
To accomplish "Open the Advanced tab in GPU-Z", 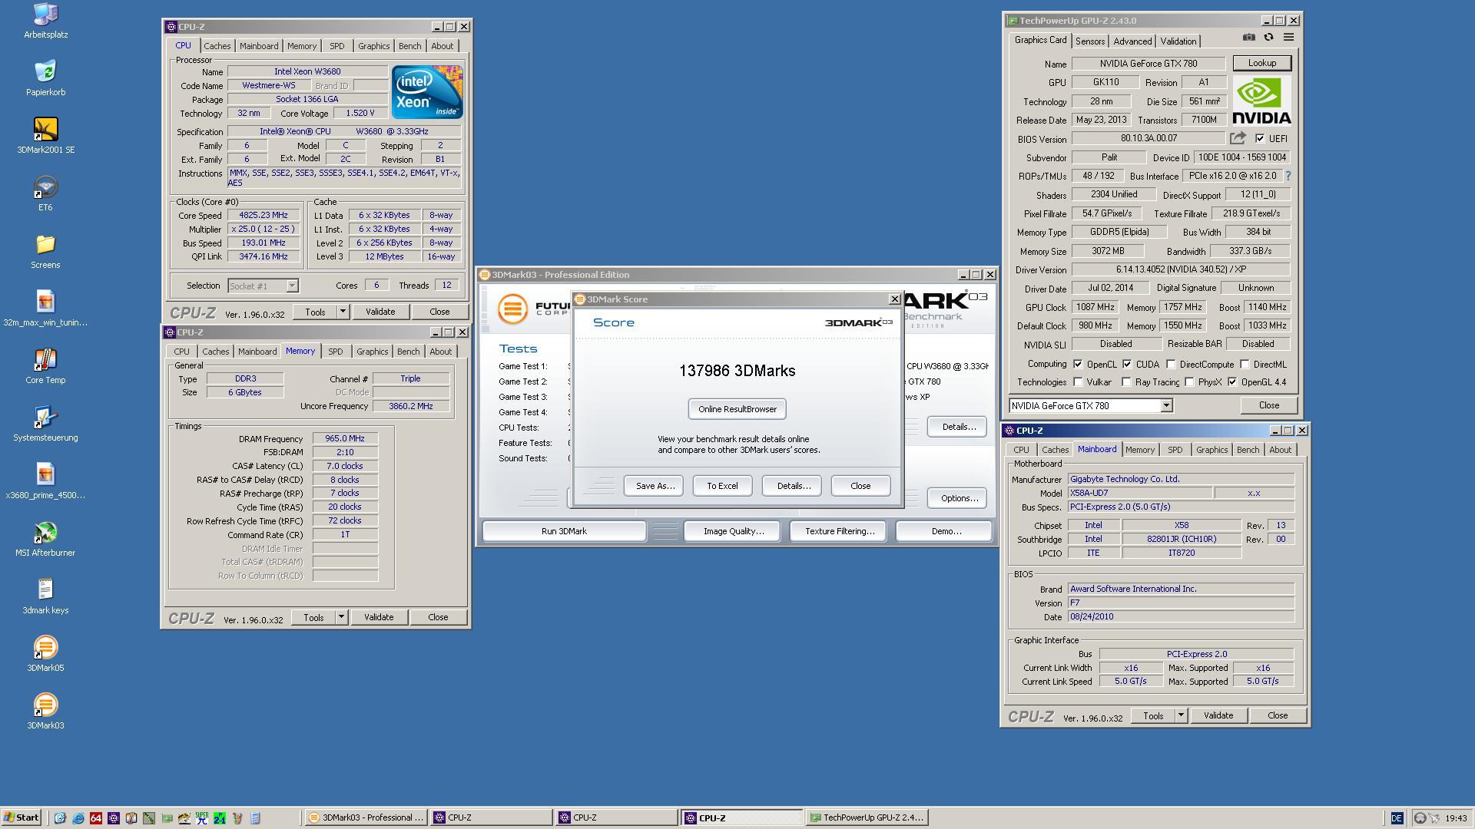I will coord(1132,41).
